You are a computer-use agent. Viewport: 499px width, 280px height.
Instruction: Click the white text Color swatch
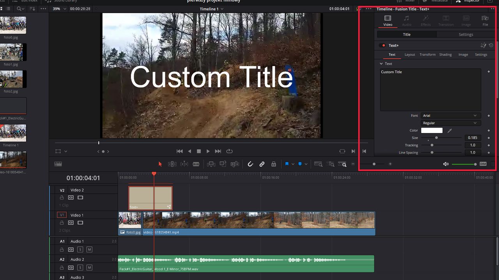point(432,130)
